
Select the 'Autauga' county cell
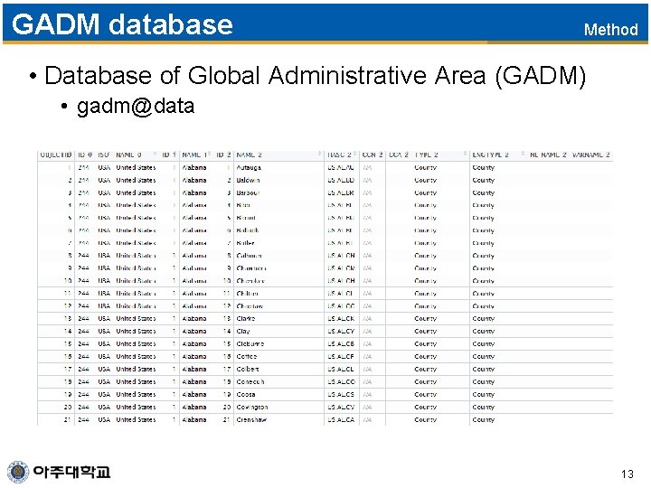coord(249,168)
